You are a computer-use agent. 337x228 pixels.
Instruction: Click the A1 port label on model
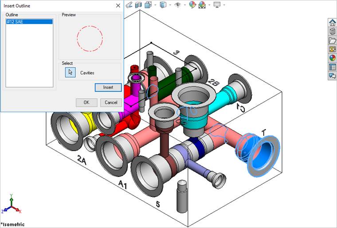(123, 185)
